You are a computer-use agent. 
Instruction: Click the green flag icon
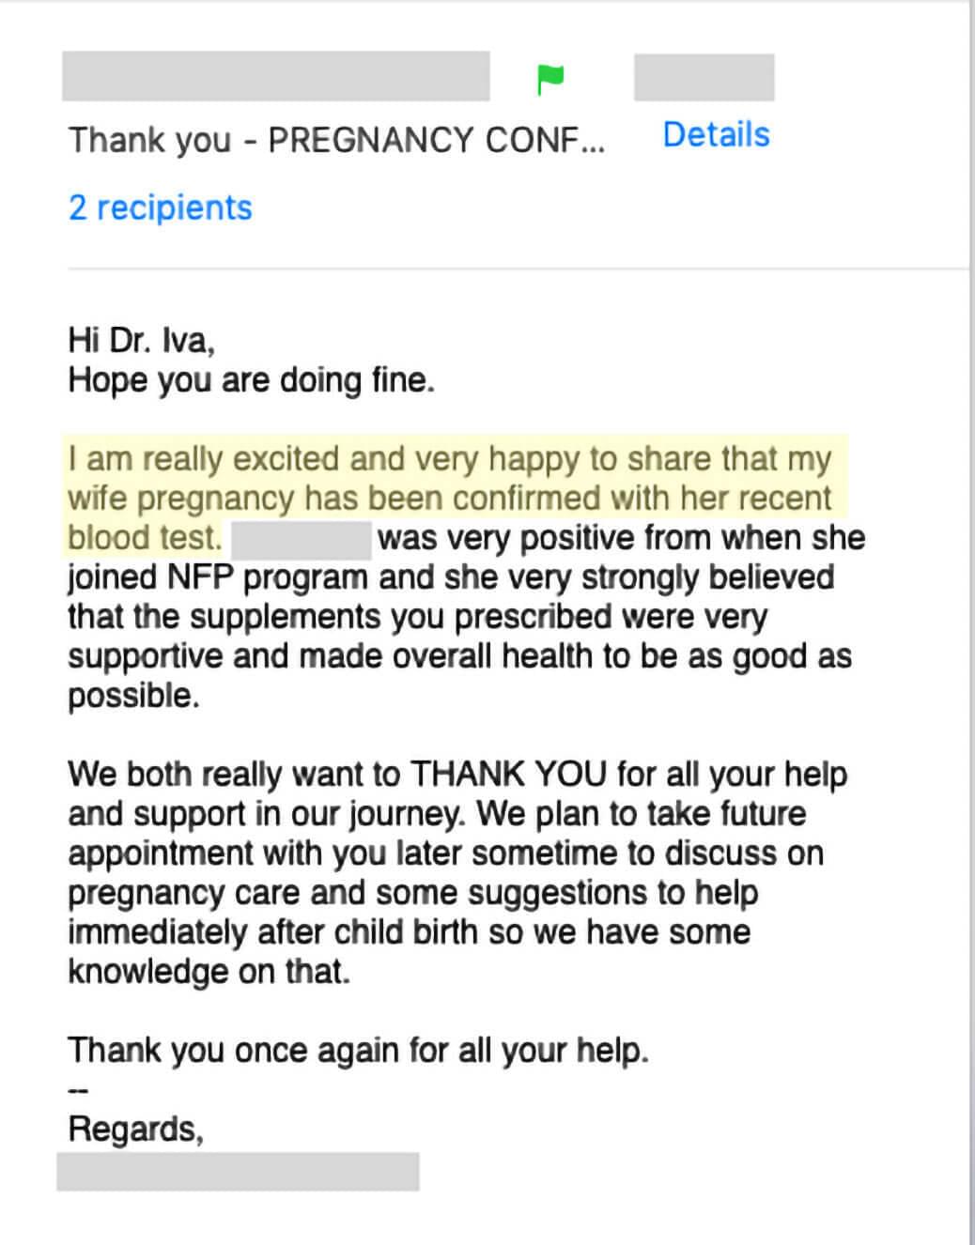(x=550, y=79)
